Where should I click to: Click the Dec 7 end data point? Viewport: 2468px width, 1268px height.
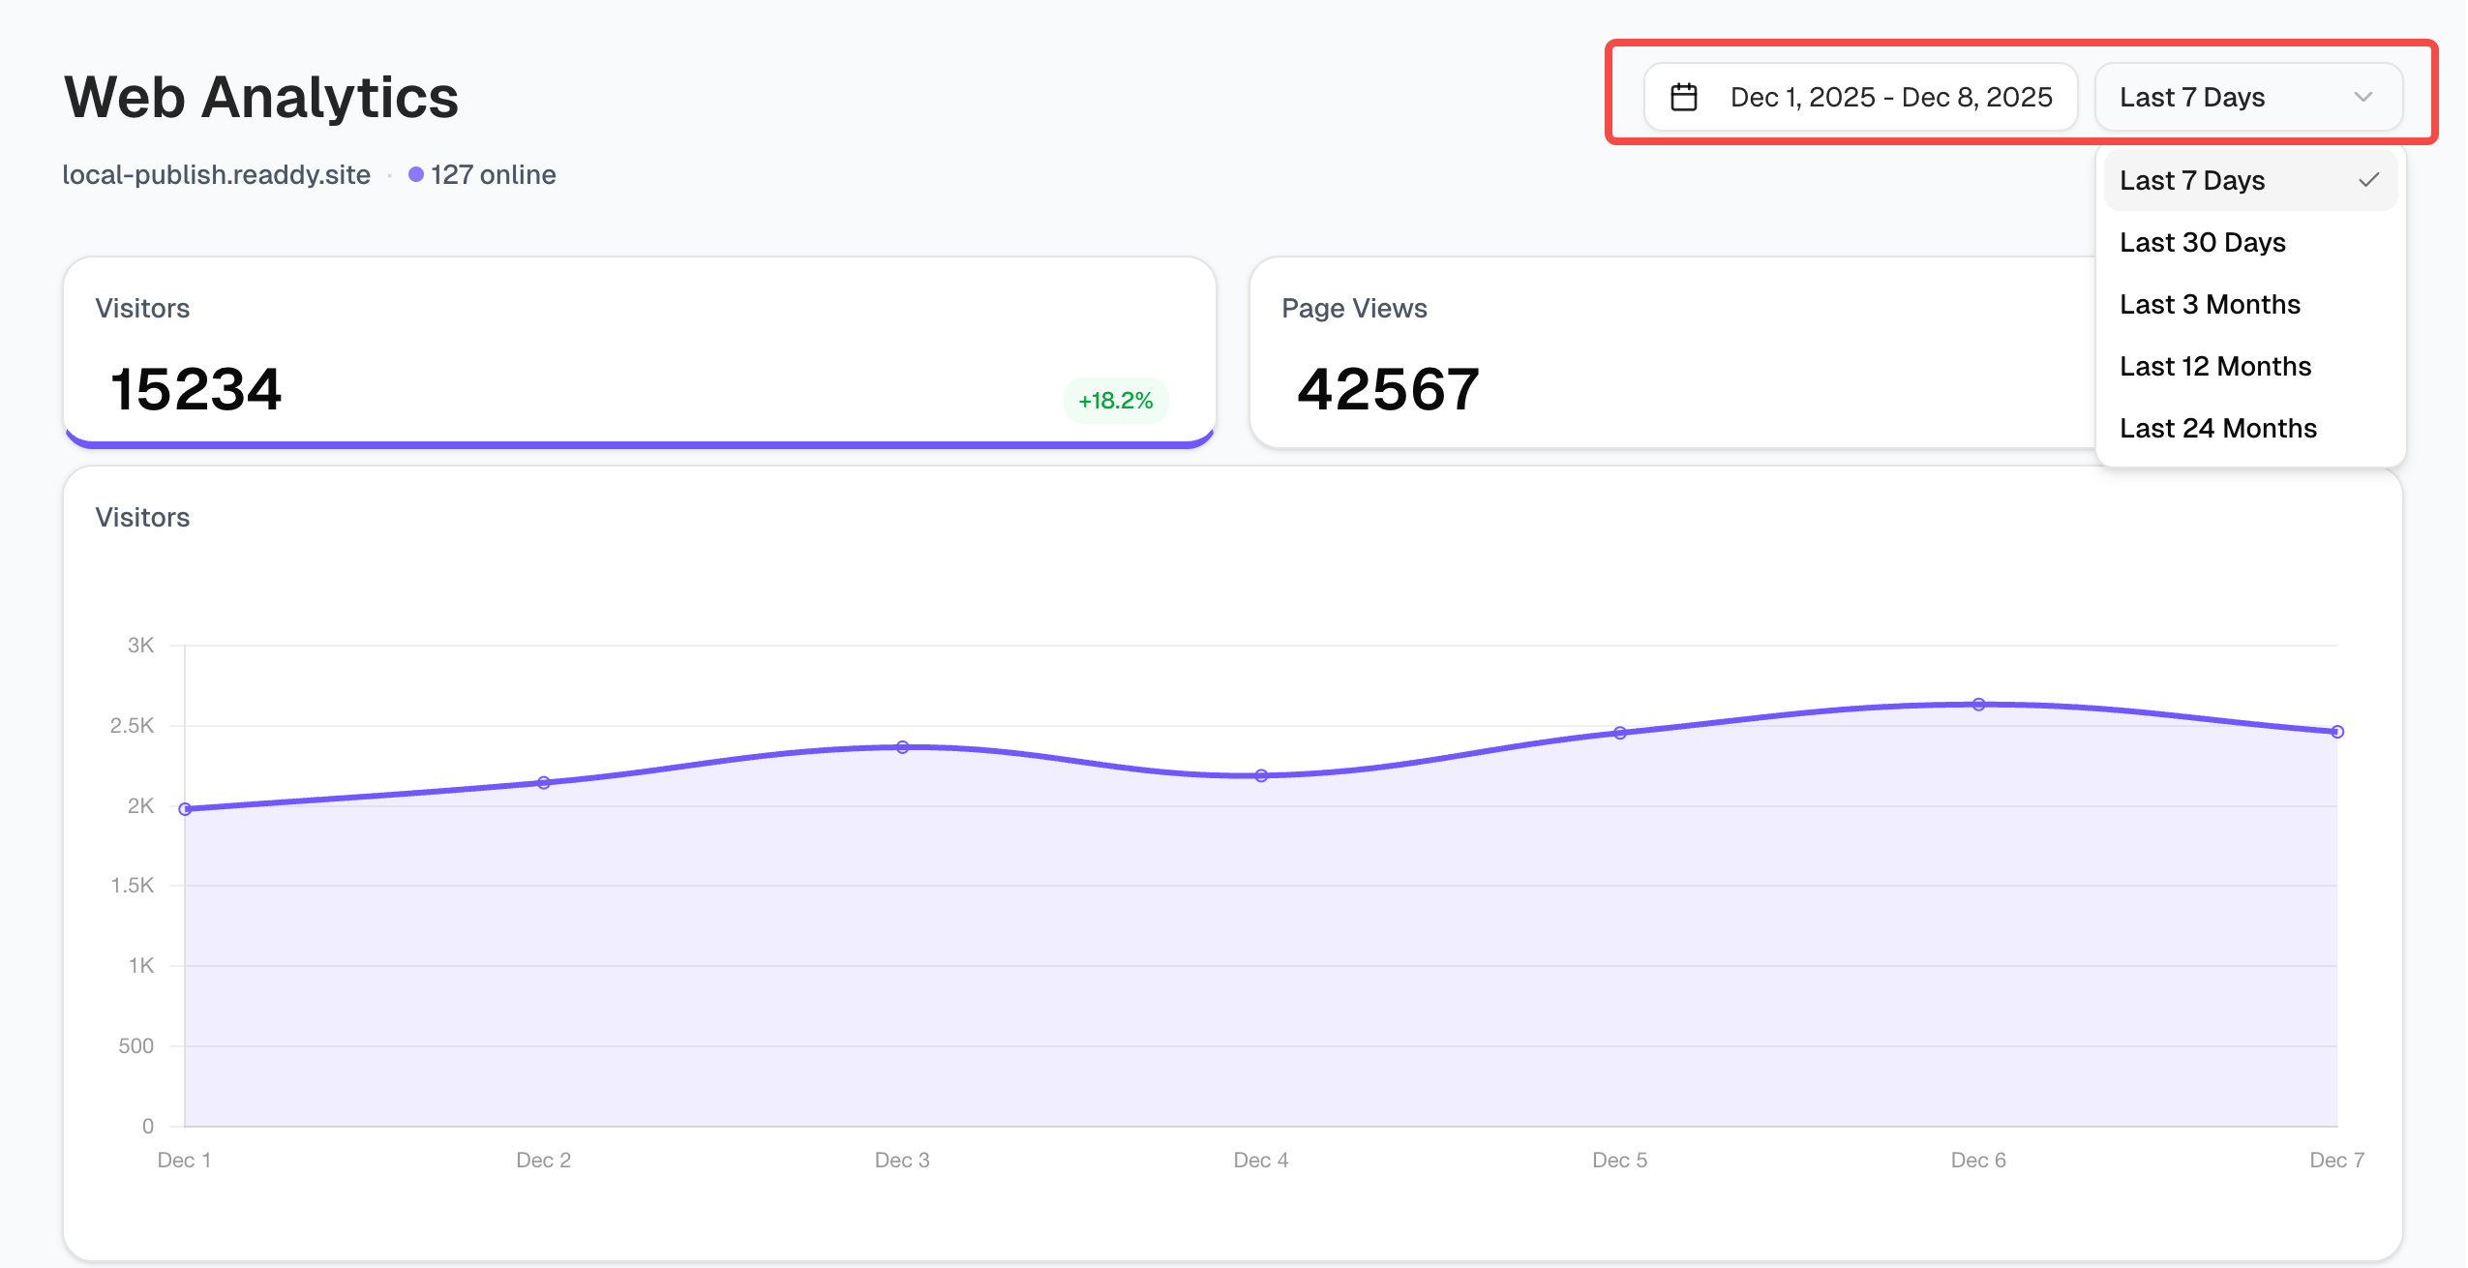point(2336,732)
